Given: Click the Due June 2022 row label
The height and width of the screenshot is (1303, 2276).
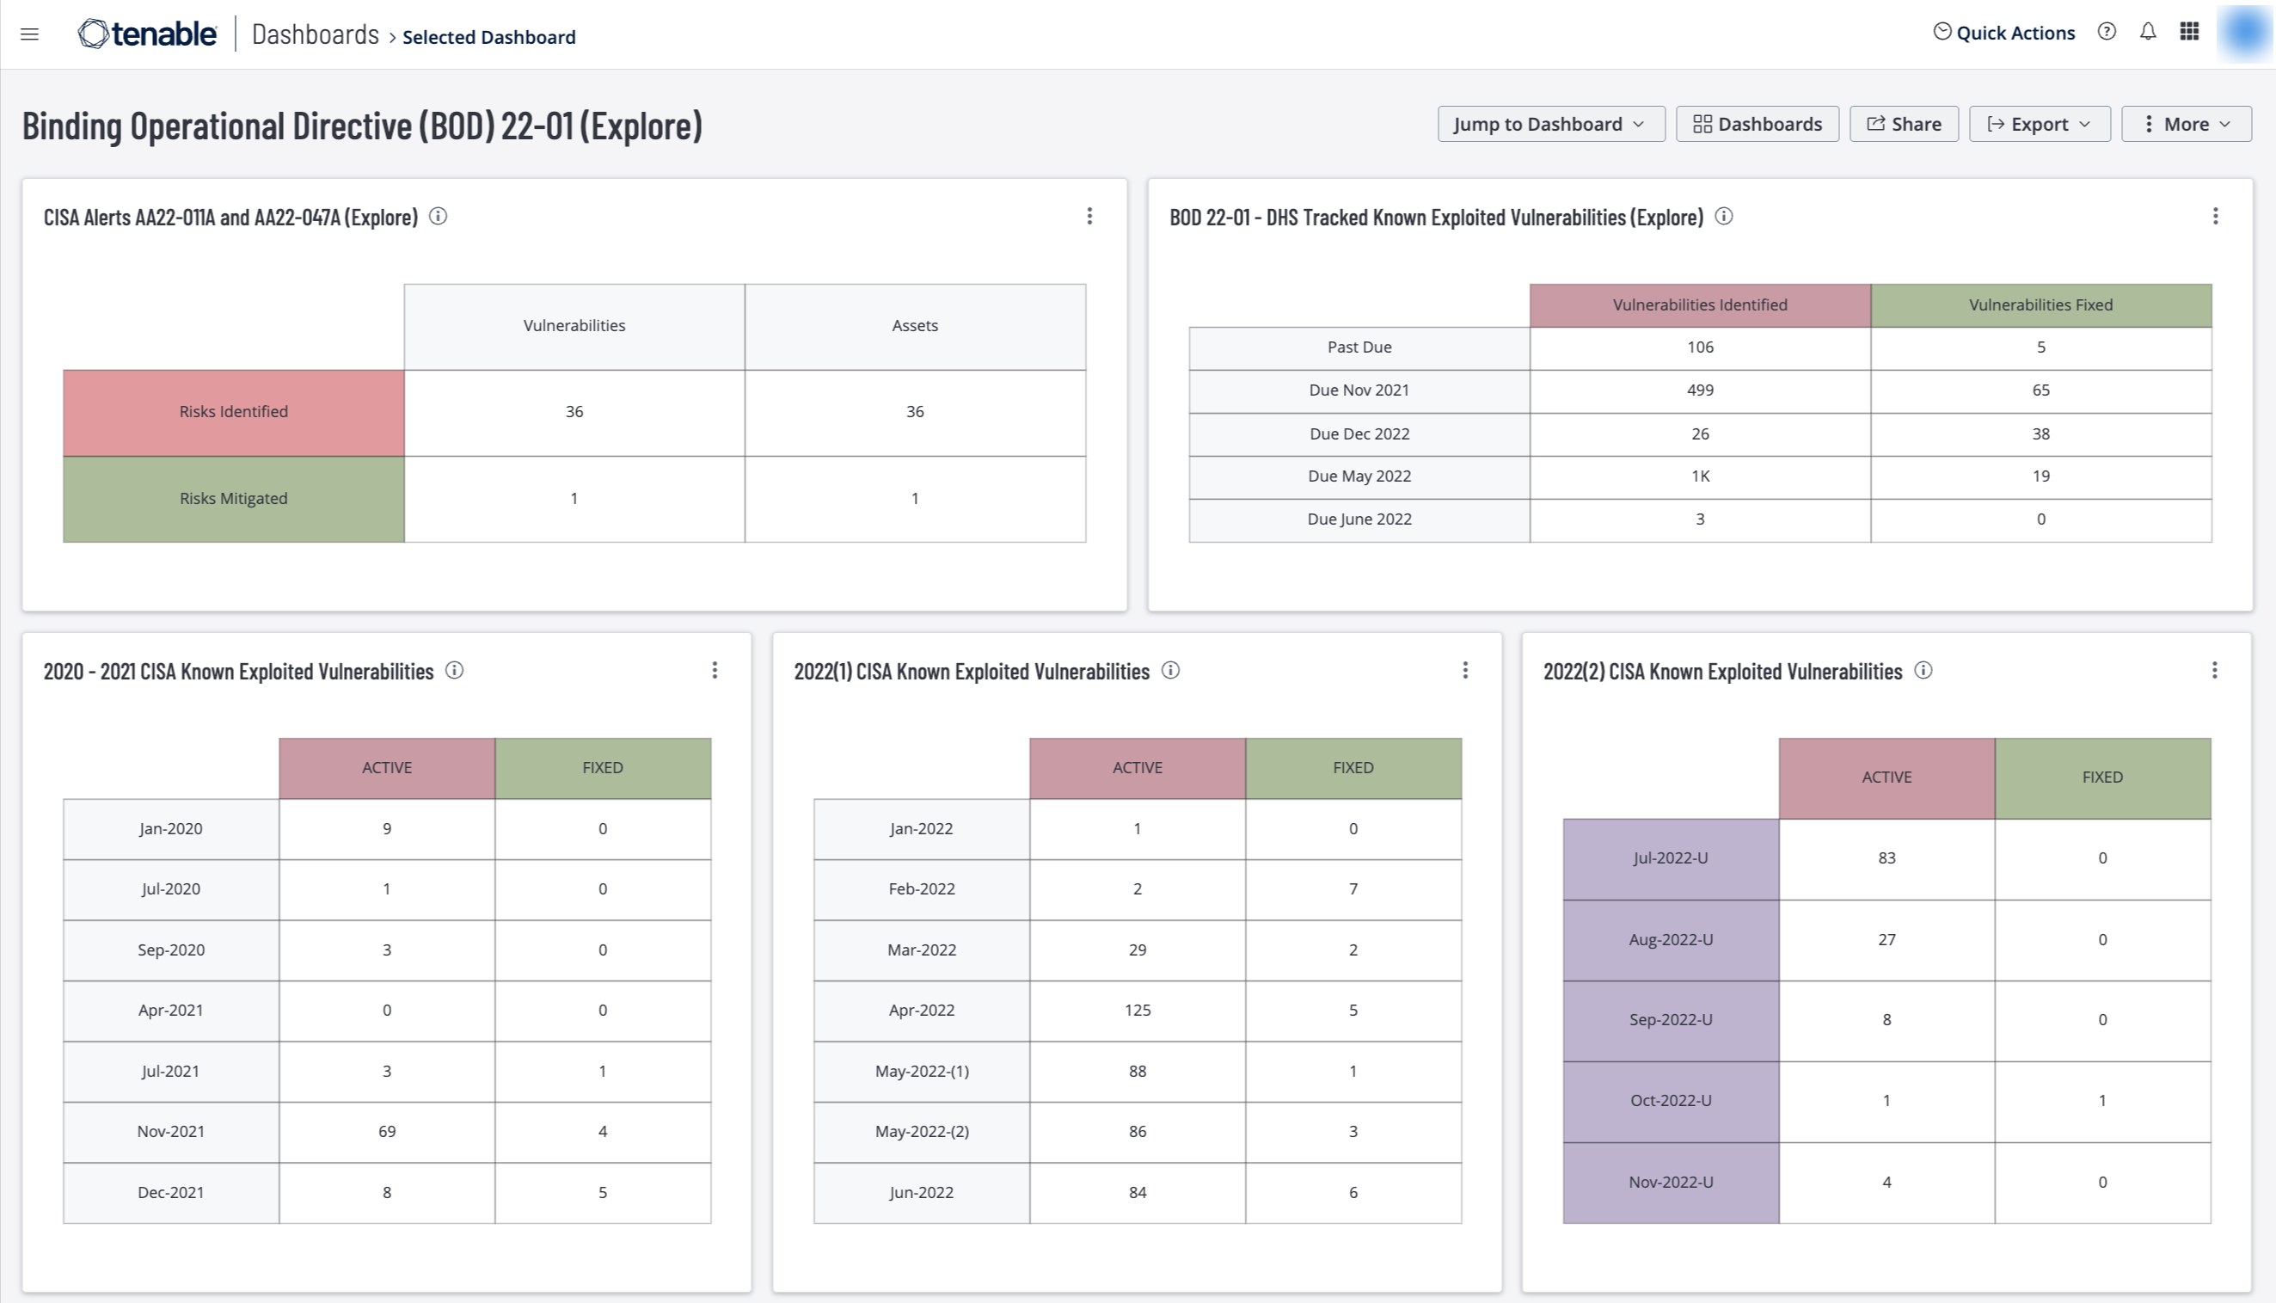Looking at the screenshot, I should point(1359,520).
